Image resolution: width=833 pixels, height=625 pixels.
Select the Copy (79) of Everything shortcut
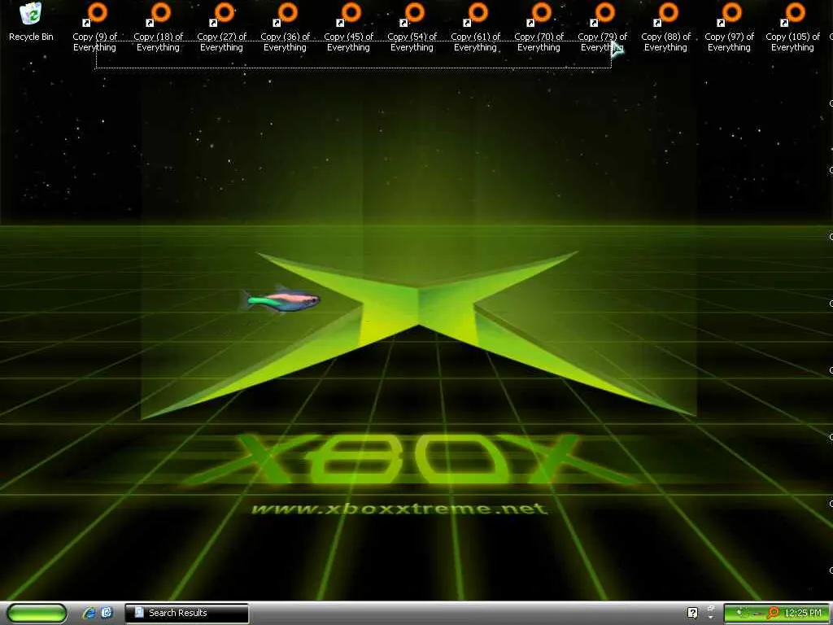pos(603,28)
